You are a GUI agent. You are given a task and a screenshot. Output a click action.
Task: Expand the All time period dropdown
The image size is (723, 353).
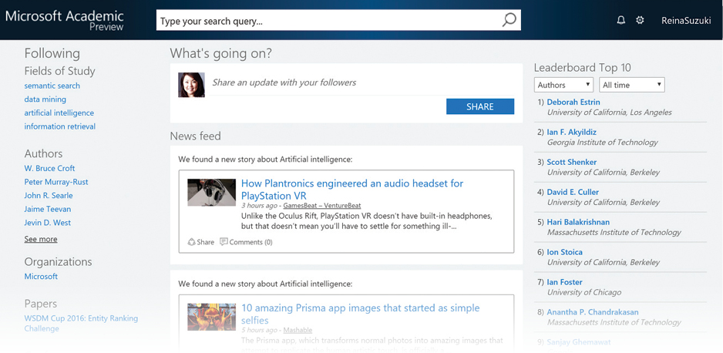click(x=631, y=85)
